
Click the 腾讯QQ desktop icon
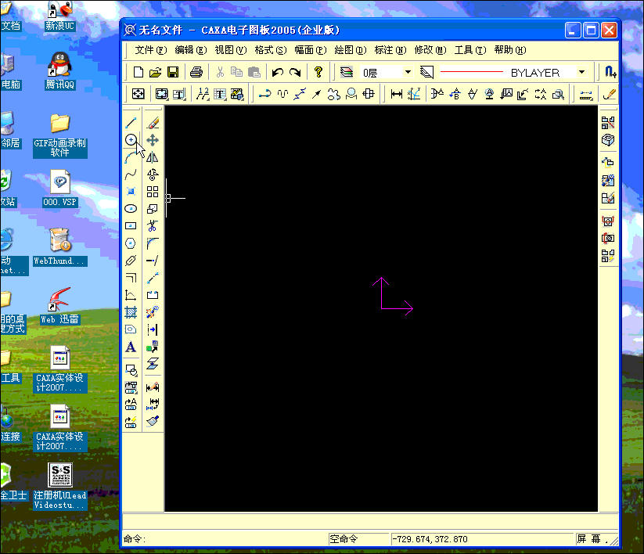click(x=60, y=70)
